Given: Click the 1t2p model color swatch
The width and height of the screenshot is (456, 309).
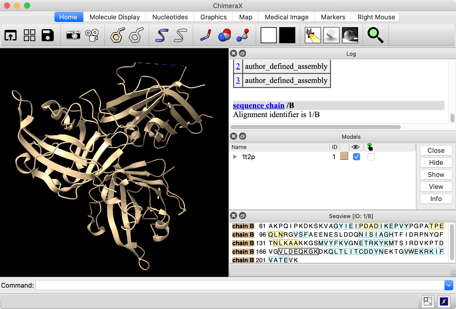Looking at the screenshot, I should (x=344, y=156).
